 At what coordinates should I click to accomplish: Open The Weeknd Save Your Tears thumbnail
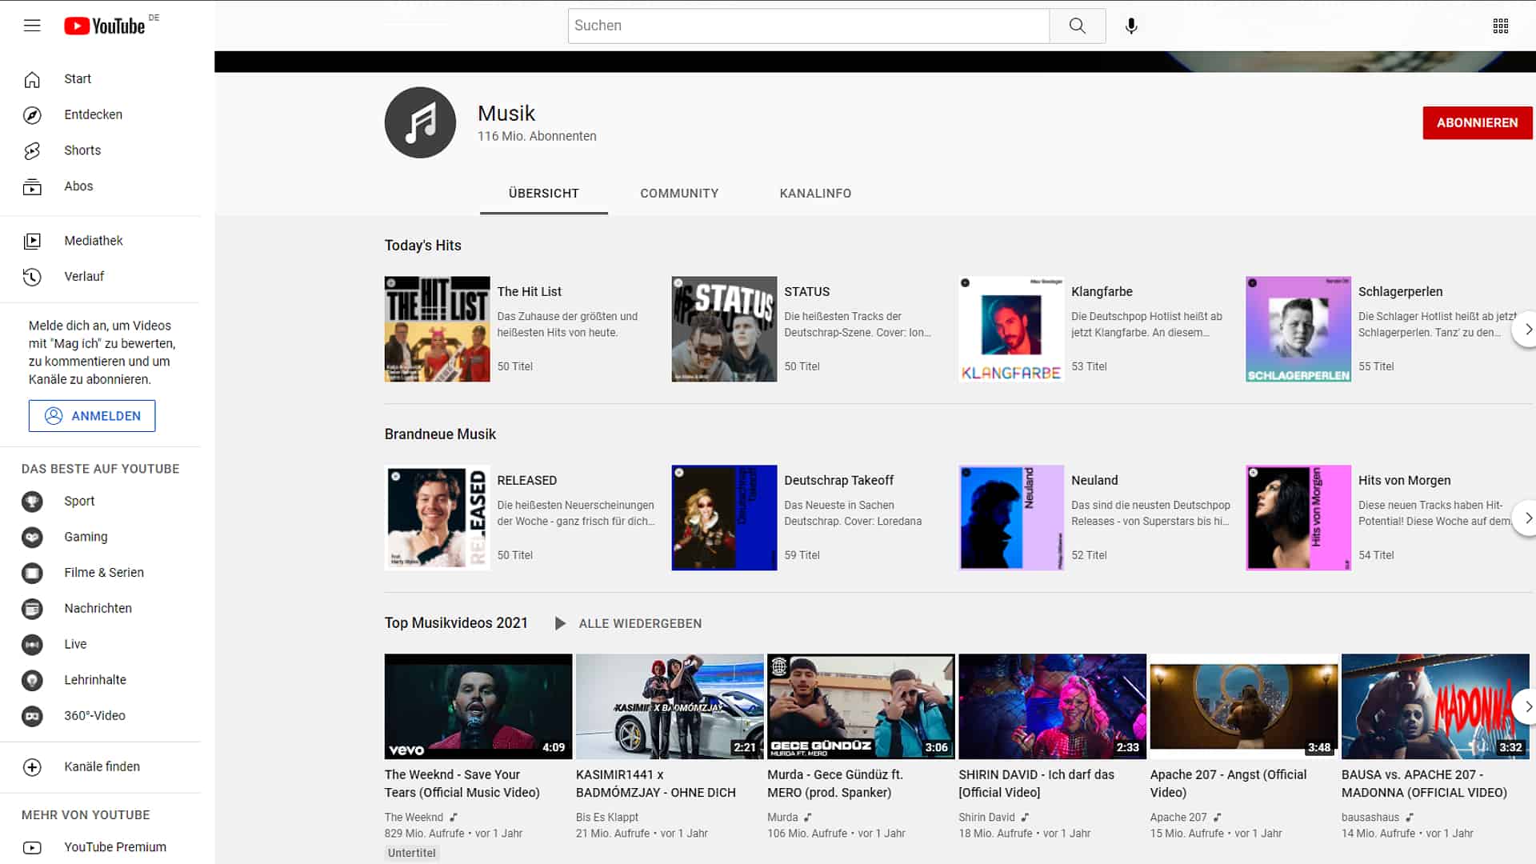coord(478,706)
